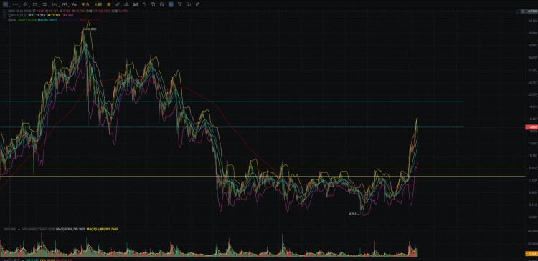Select the parallel channel drawing tool

coord(25,4)
